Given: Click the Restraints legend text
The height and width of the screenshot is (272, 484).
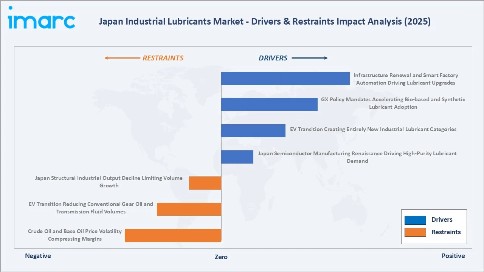Looking at the screenshot, I should [446, 232].
